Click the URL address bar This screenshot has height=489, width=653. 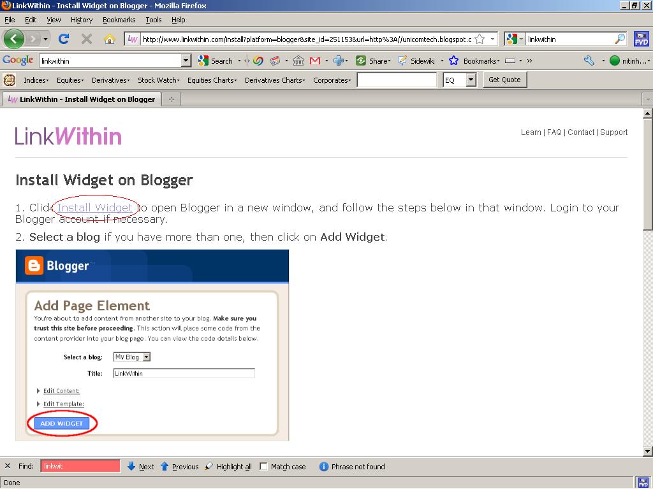pyautogui.click(x=307, y=39)
